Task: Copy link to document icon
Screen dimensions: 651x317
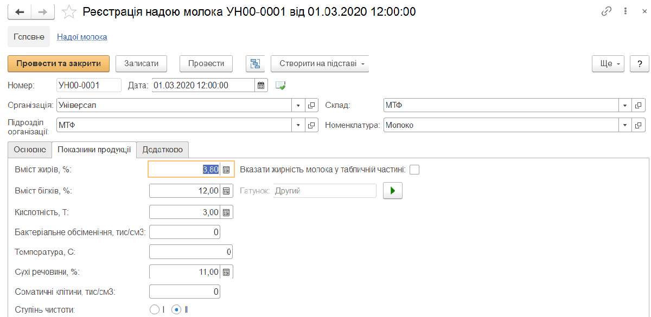Action: coord(607,11)
